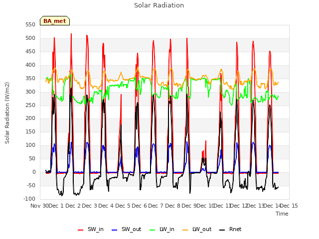Click the Dec 7 x-axis date label
The image size is (319, 239).
156,206
